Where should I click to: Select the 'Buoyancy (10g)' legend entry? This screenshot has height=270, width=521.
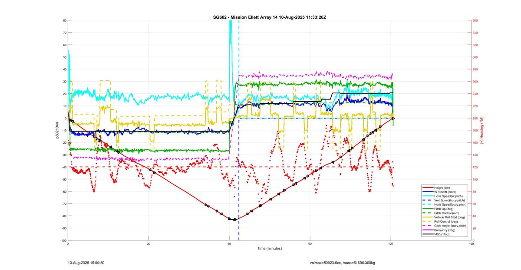[445, 230]
